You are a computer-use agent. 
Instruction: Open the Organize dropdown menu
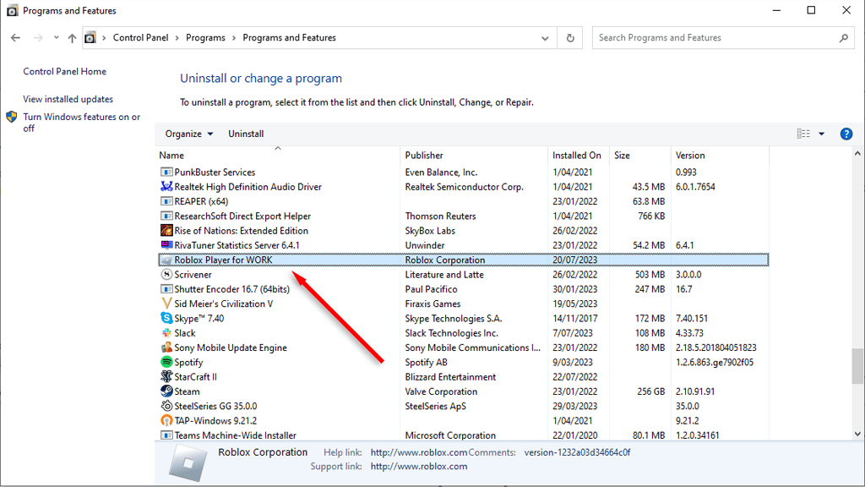[189, 134]
